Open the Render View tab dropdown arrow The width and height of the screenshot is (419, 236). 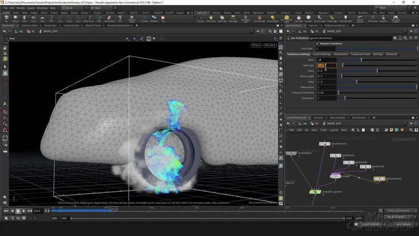pyautogui.click(x=60, y=26)
